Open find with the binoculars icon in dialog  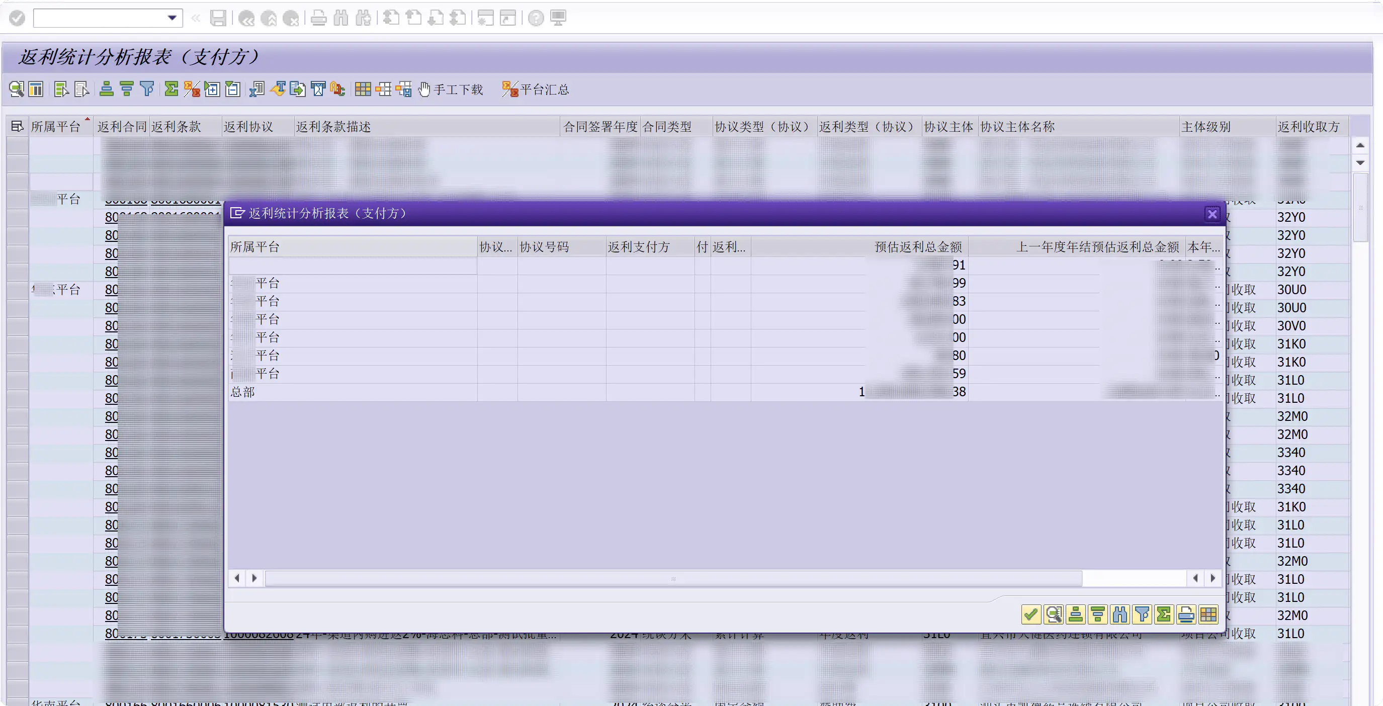1120,614
